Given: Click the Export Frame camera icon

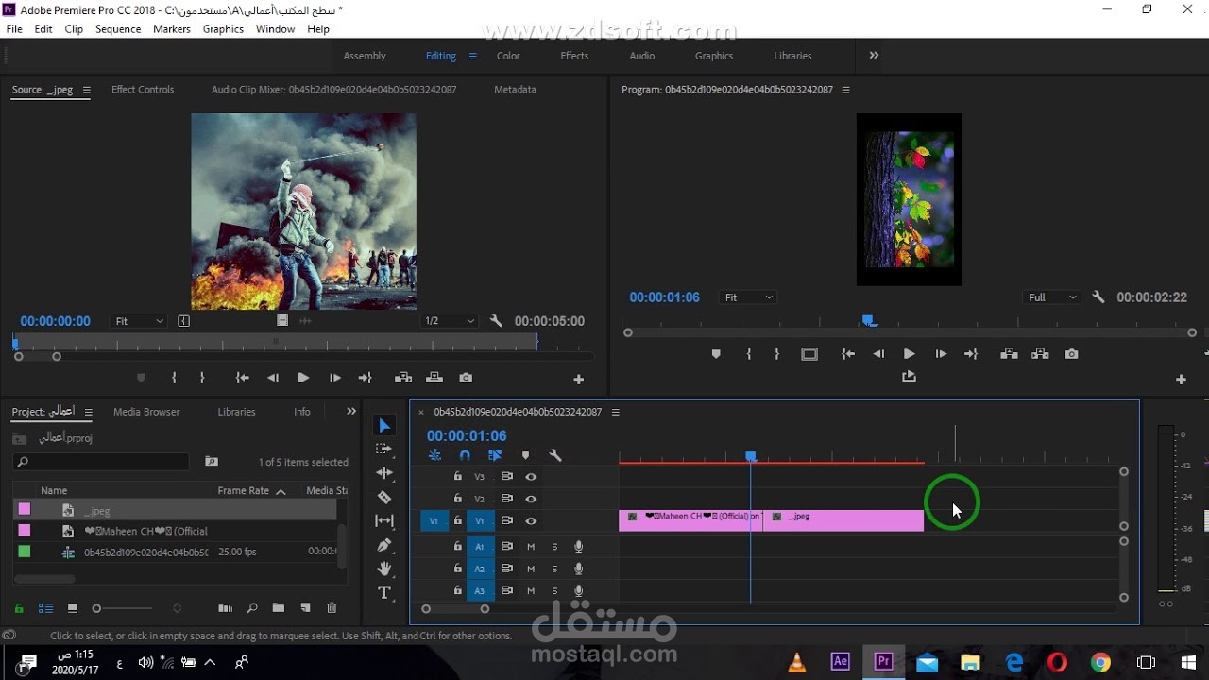Looking at the screenshot, I should point(1071,353).
